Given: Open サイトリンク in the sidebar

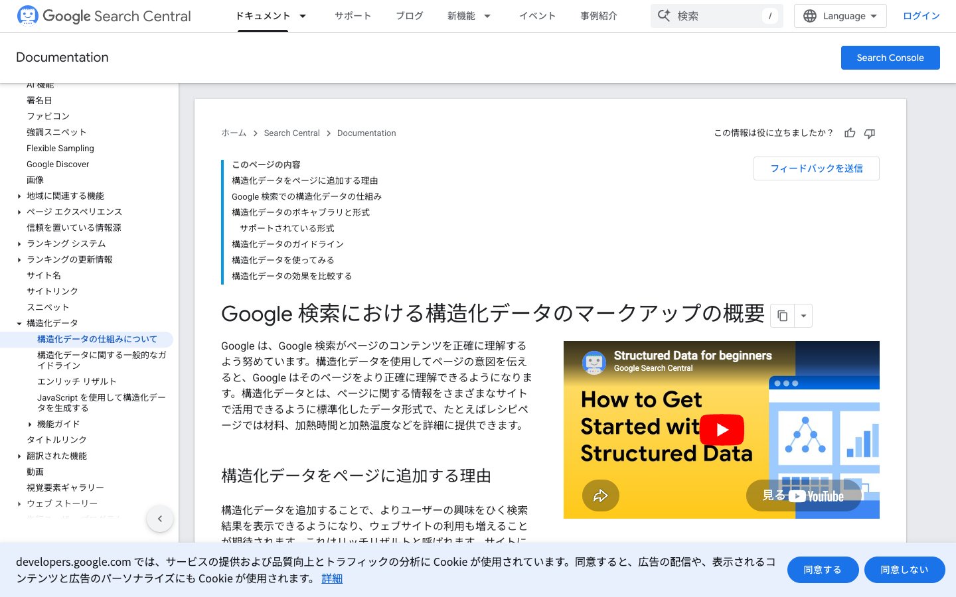Looking at the screenshot, I should 52,291.
